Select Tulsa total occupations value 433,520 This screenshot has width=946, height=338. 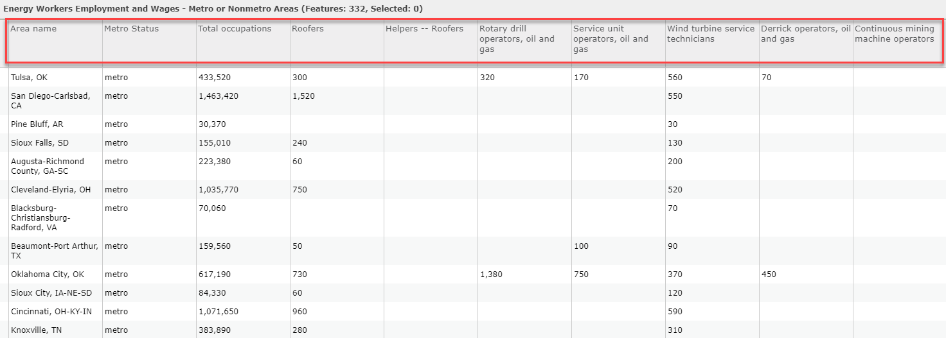point(215,78)
